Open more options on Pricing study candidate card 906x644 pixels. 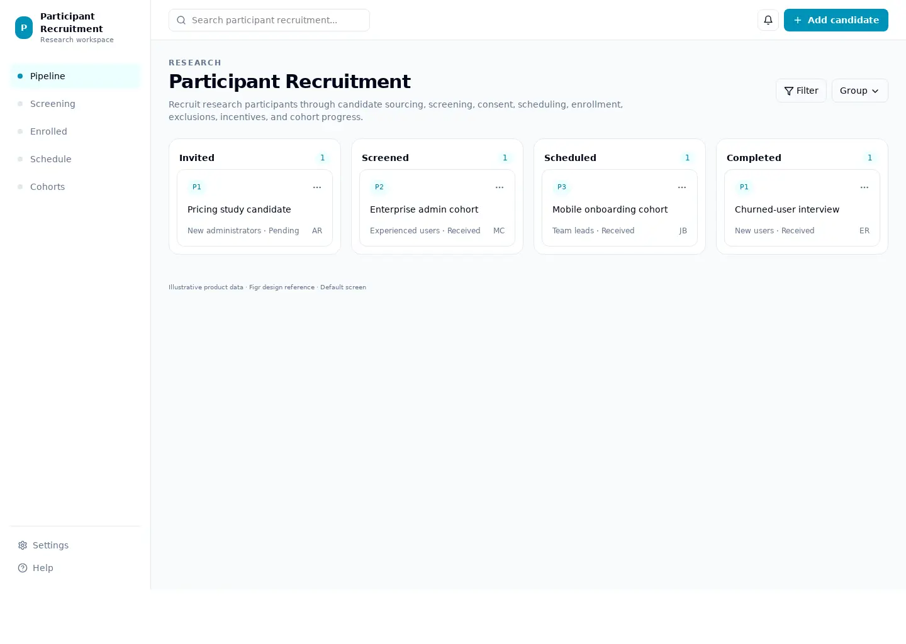point(317,187)
